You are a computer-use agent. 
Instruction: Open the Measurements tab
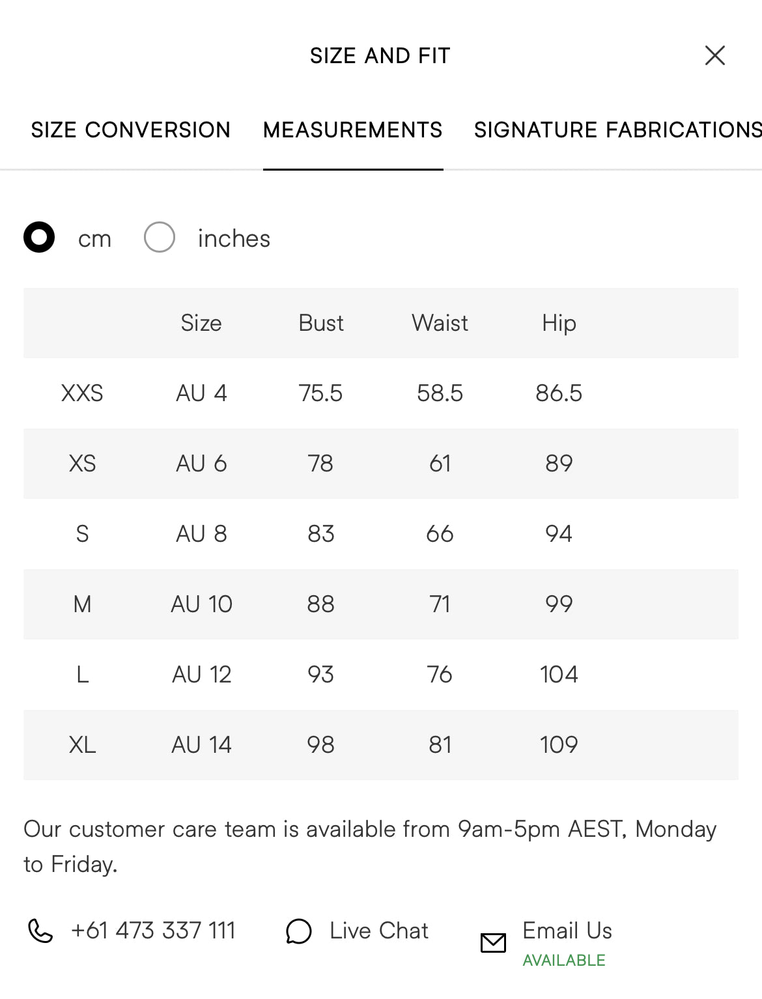pyautogui.click(x=352, y=130)
